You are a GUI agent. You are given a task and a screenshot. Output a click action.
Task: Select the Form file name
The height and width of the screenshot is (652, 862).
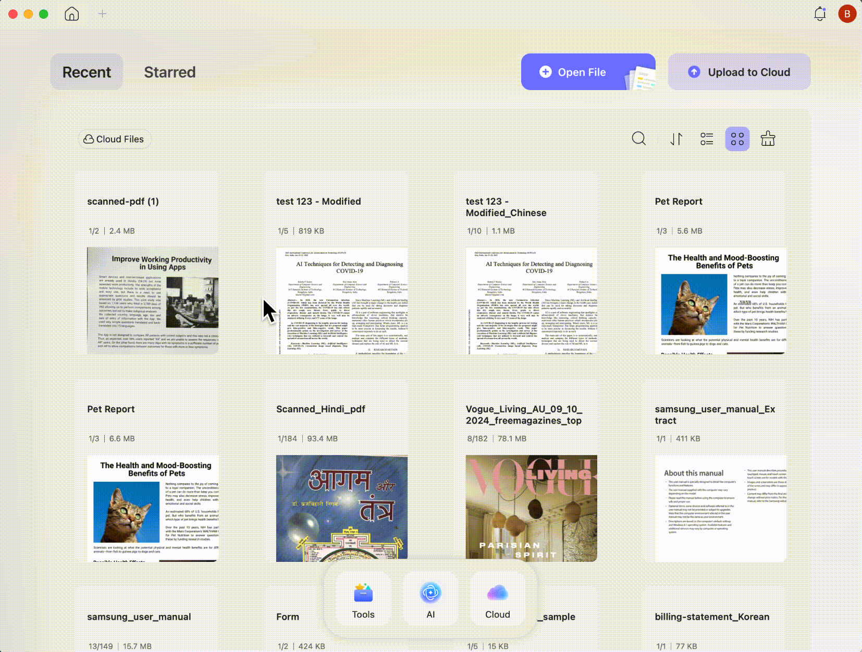tap(288, 617)
